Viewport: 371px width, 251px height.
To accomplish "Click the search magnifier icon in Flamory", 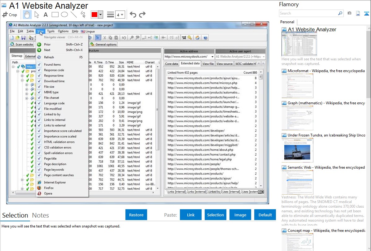I will tap(340, 13).
